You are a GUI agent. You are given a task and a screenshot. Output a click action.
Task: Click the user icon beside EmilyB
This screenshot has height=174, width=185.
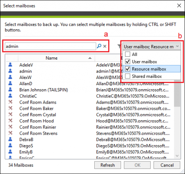pyautogui.click(x=10, y=151)
